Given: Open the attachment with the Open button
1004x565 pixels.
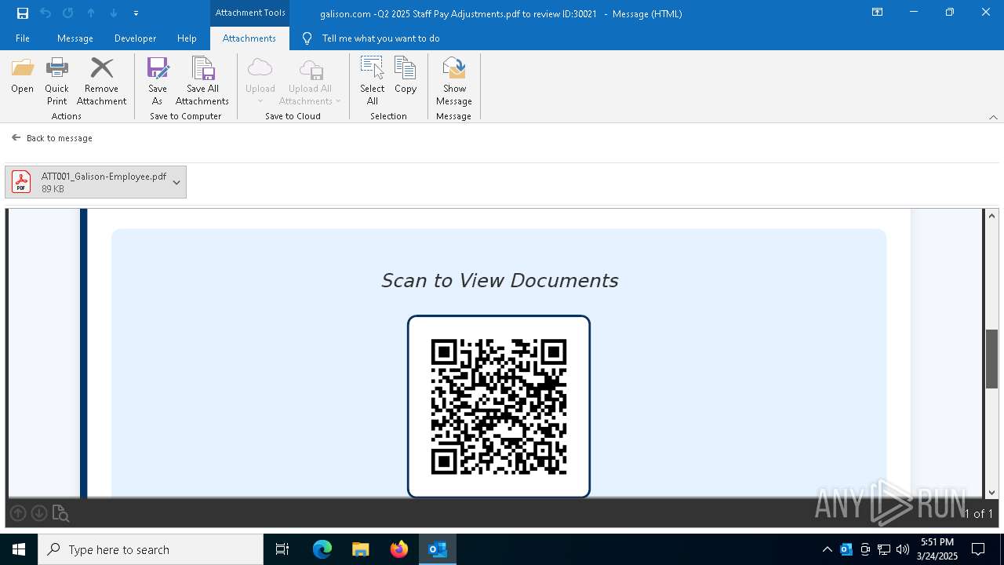Looking at the screenshot, I should [22, 77].
